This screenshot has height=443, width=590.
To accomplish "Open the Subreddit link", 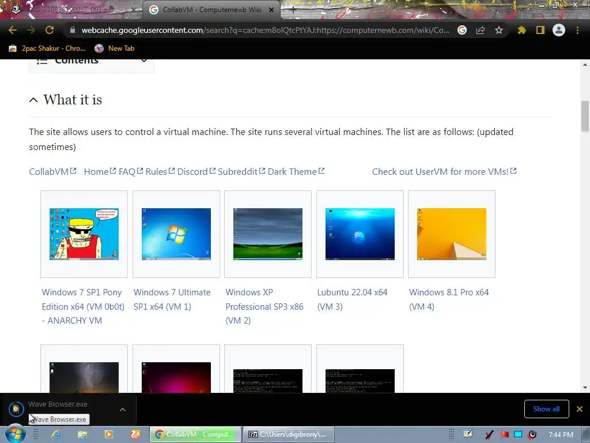I will click(241, 171).
